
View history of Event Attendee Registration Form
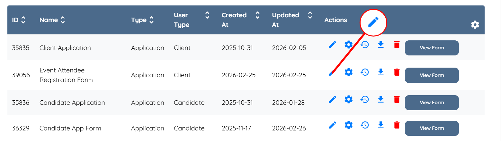coord(364,72)
